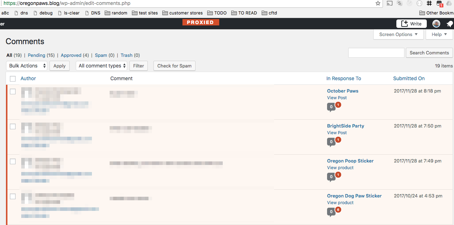Open the user avatar profile menu
Image resolution: width=454 pixels, height=225 pixels.
coord(436,24)
